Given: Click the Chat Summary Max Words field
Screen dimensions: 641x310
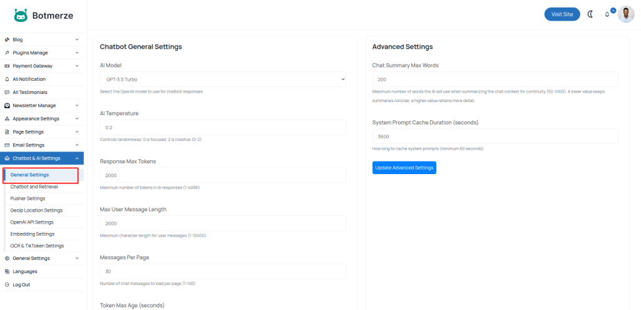Looking at the screenshot, I should click(495, 80).
